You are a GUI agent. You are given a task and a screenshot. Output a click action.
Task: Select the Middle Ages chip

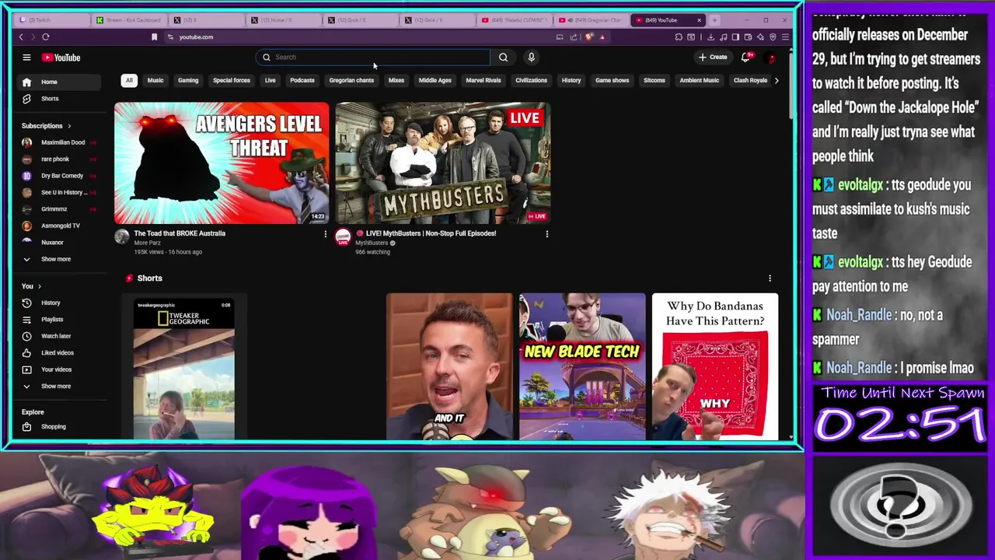[x=435, y=80]
